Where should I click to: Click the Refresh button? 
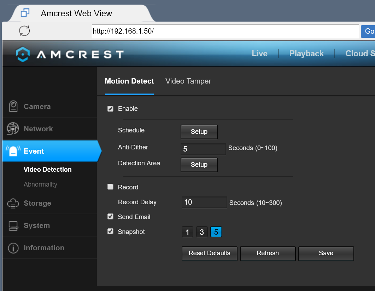tap(268, 253)
